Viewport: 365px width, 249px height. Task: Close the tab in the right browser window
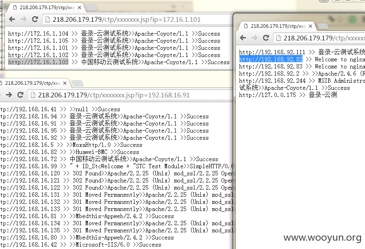(310, 26)
